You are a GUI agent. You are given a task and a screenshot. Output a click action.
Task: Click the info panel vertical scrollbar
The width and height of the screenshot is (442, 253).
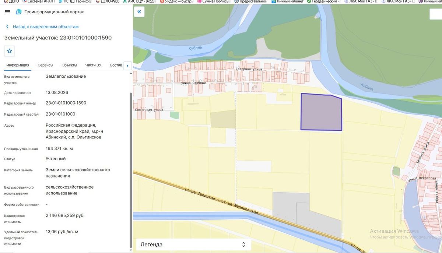pyautogui.click(x=130, y=169)
